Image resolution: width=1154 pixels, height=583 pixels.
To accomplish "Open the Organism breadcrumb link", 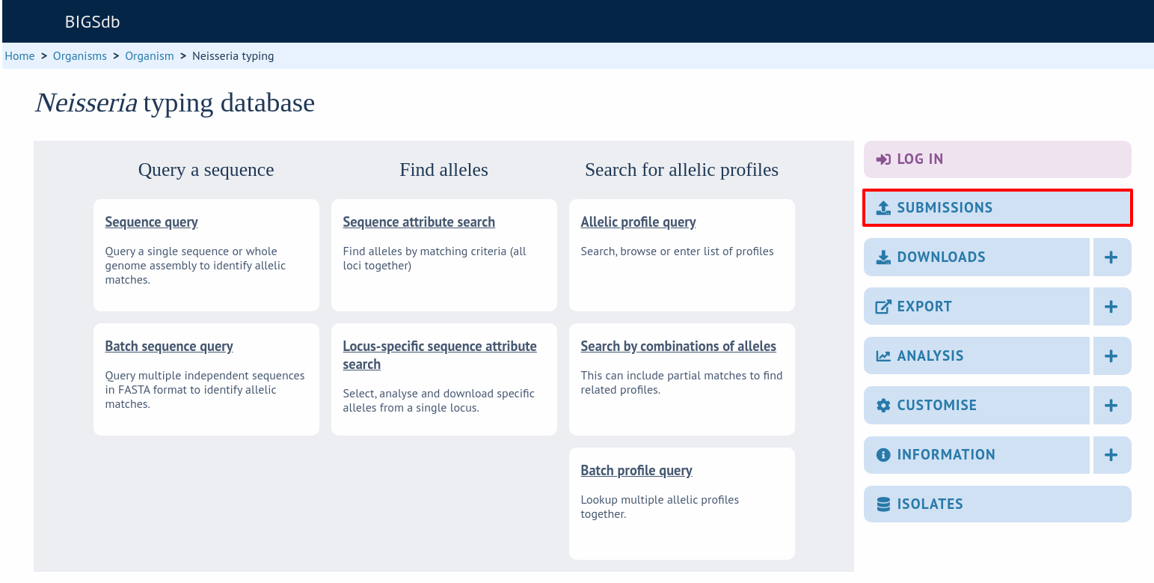I will pyautogui.click(x=150, y=56).
